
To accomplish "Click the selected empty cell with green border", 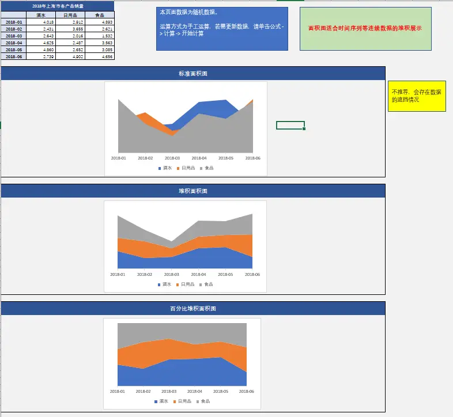I will point(290,125).
